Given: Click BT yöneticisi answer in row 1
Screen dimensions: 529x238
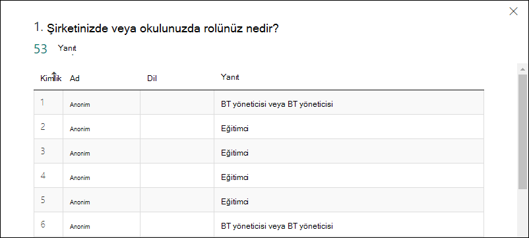Looking at the screenshot, I should (277, 104).
